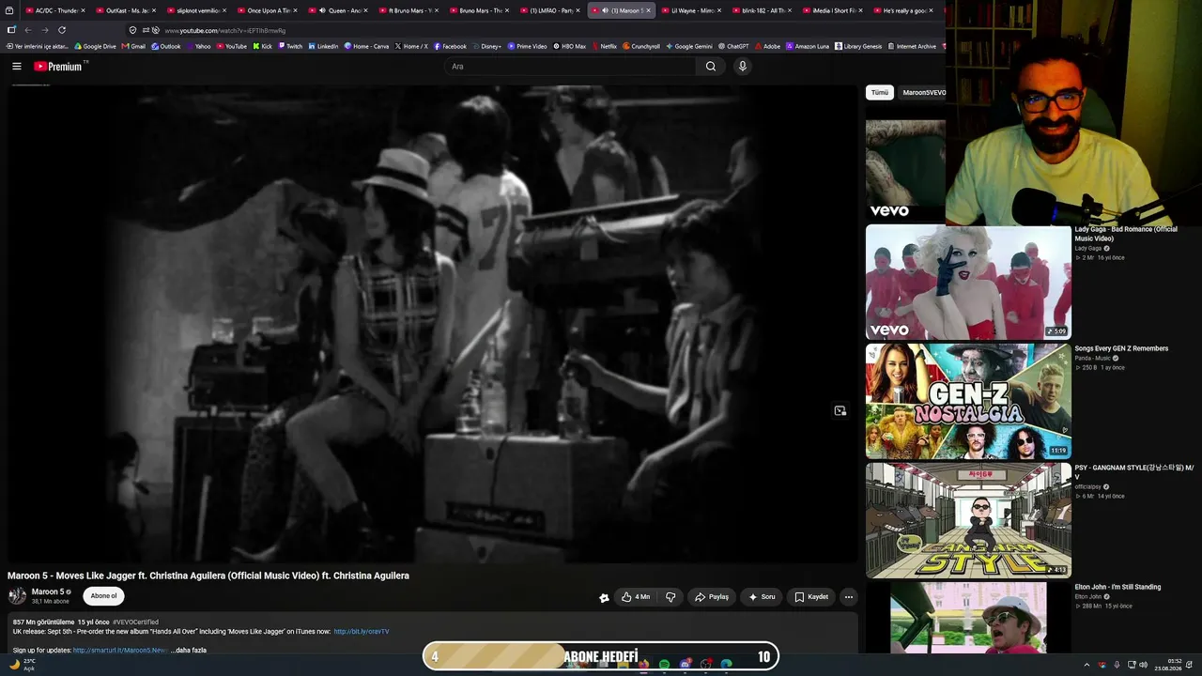Save video with 'Kaydet' button
This screenshot has width=1202, height=676.
(811, 597)
